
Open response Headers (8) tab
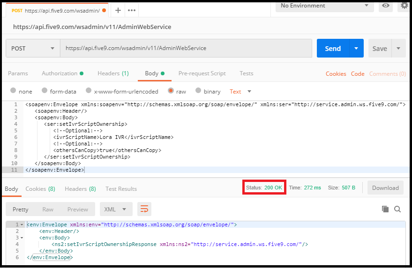click(80, 189)
